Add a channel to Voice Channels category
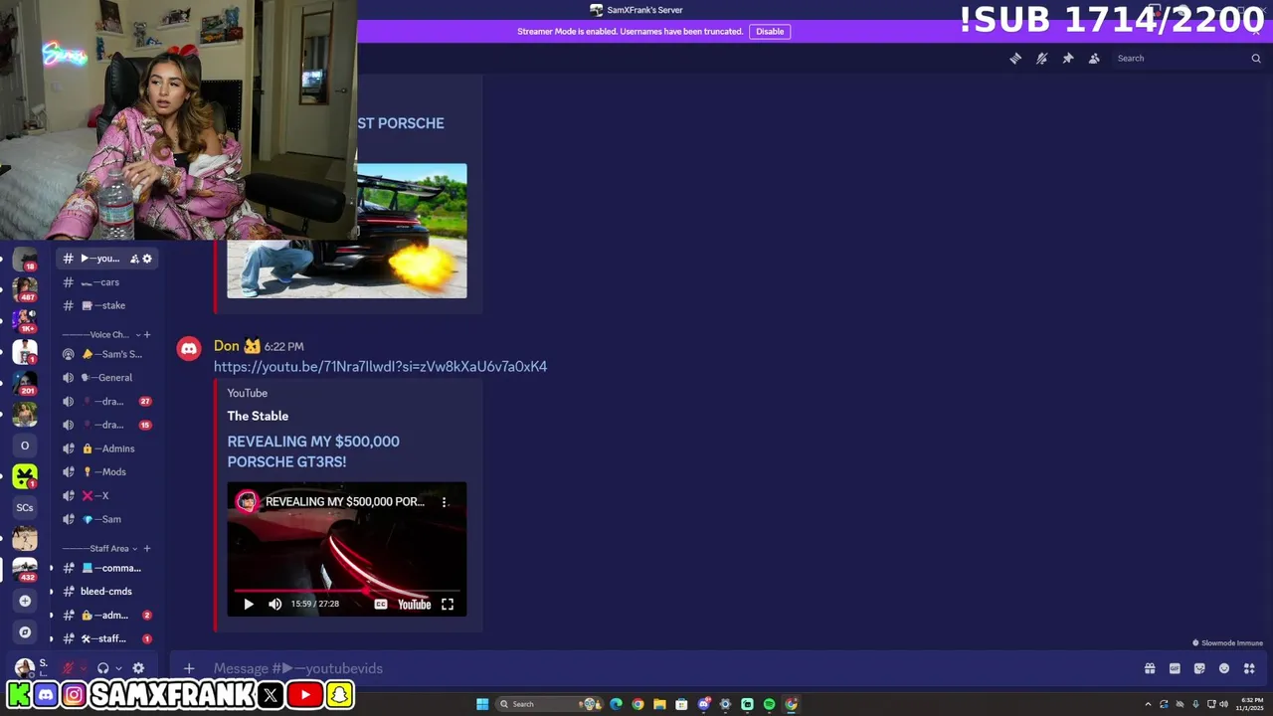 pos(147,335)
